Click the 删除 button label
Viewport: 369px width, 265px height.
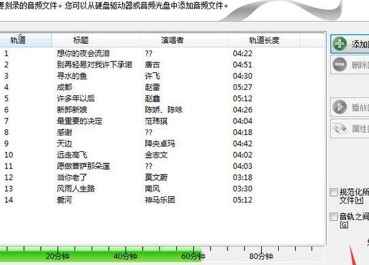pyautogui.click(x=360, y=65)
